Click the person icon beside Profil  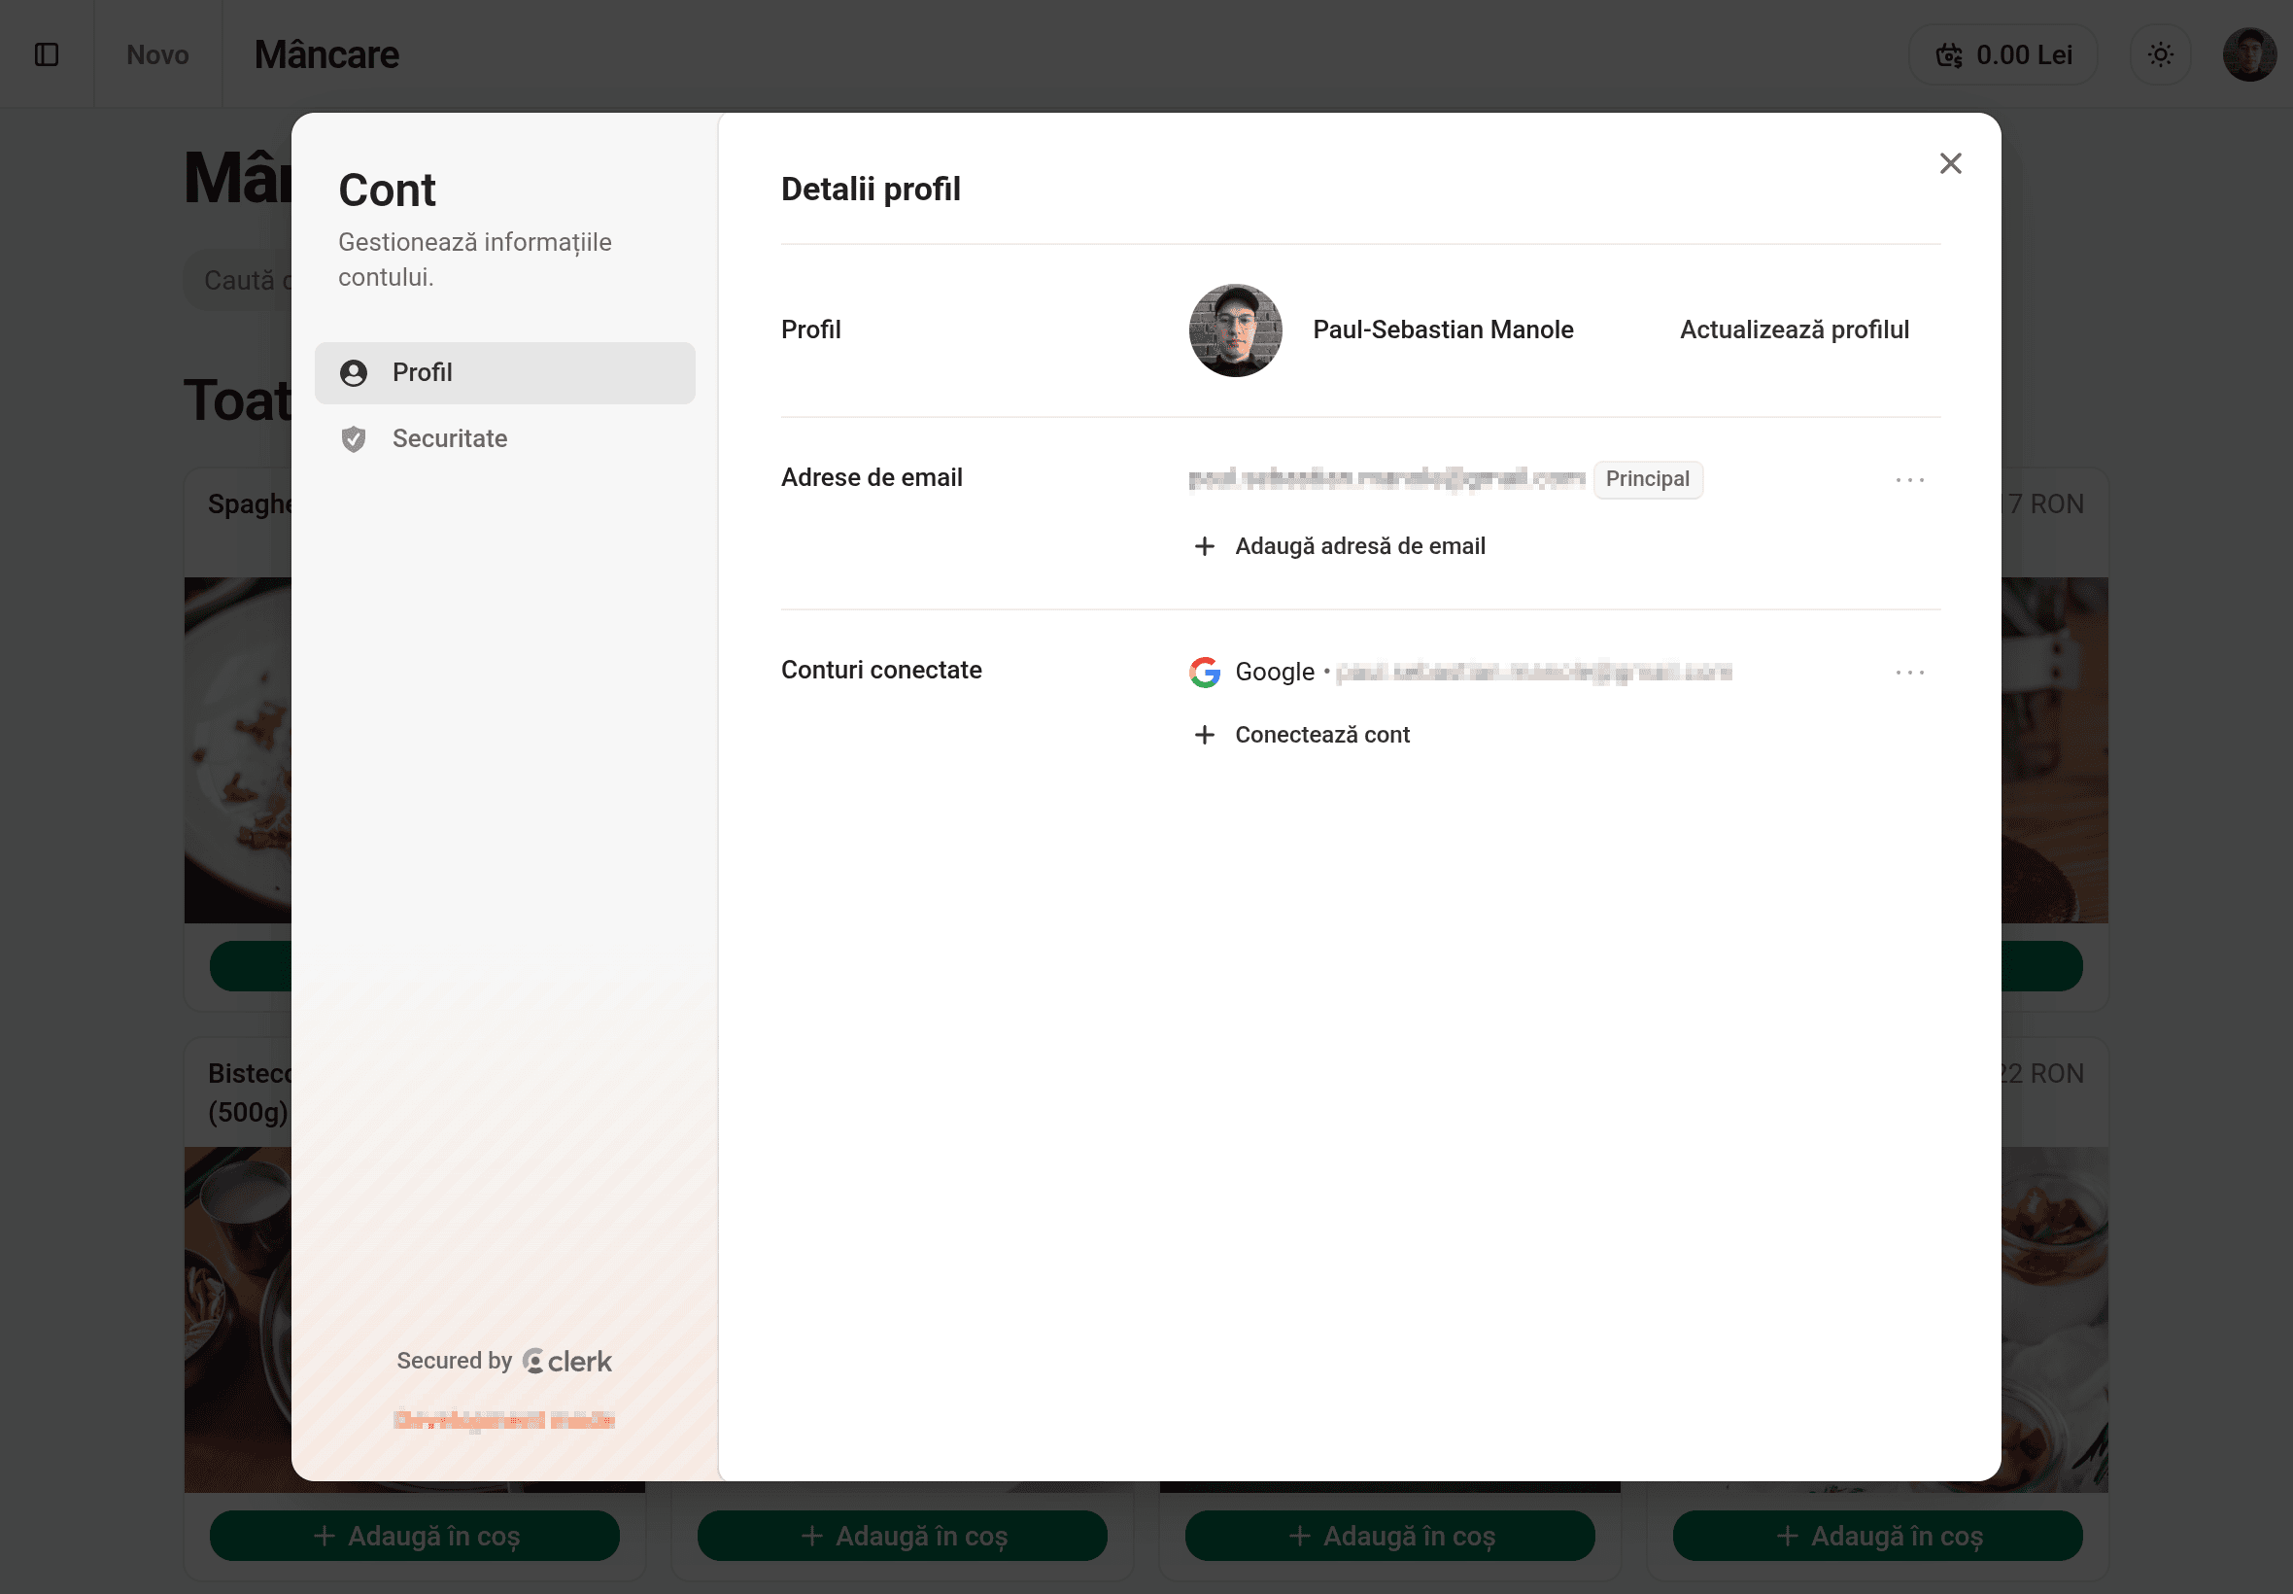click(x=354, y=373)
